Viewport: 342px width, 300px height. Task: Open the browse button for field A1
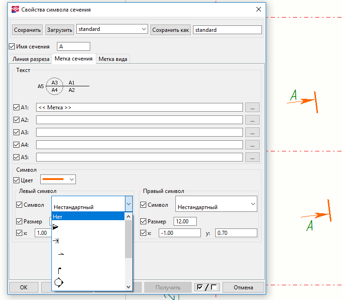[252, 107]
